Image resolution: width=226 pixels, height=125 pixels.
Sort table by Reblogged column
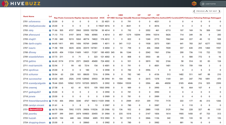216,18
